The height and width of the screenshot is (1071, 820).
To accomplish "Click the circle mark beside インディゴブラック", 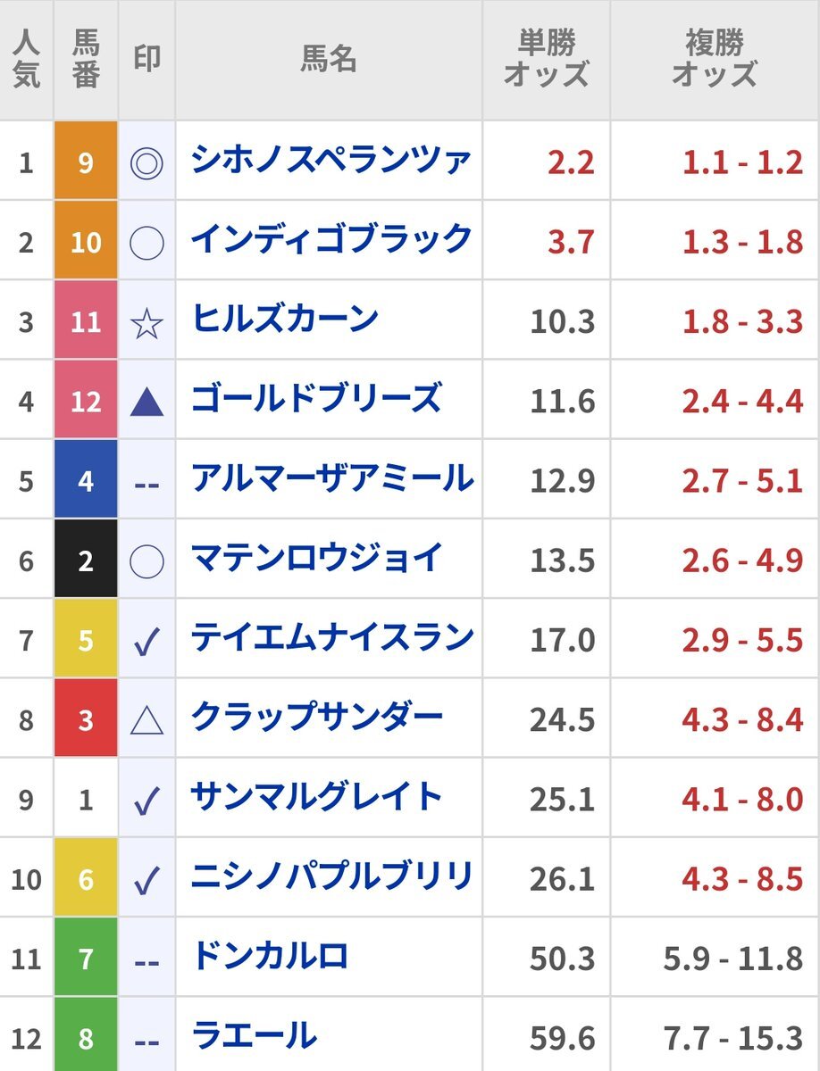I will (146, 242).
